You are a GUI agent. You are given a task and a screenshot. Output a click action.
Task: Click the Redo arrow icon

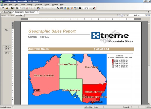pos(52,8)
